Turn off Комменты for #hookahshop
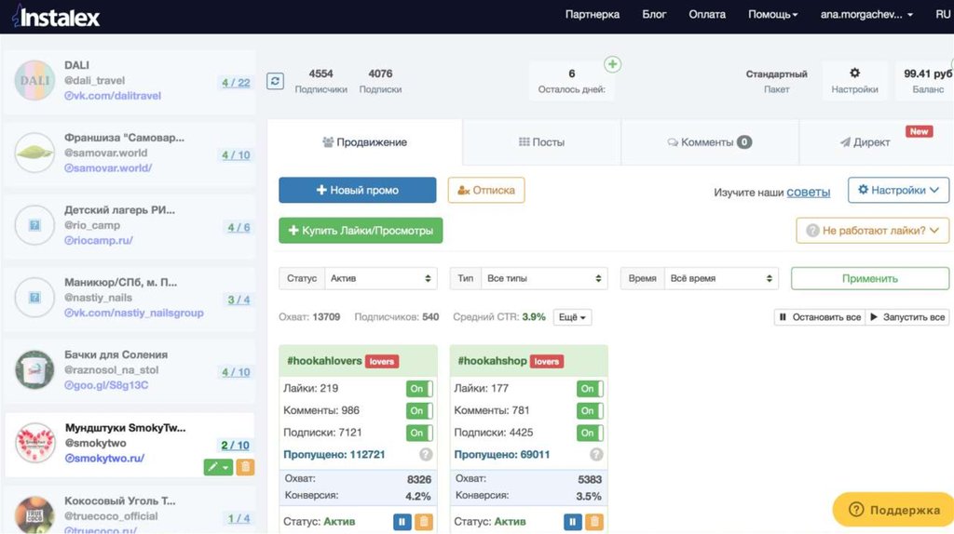Viewport: 954px width, 534px height. point(590,411)
